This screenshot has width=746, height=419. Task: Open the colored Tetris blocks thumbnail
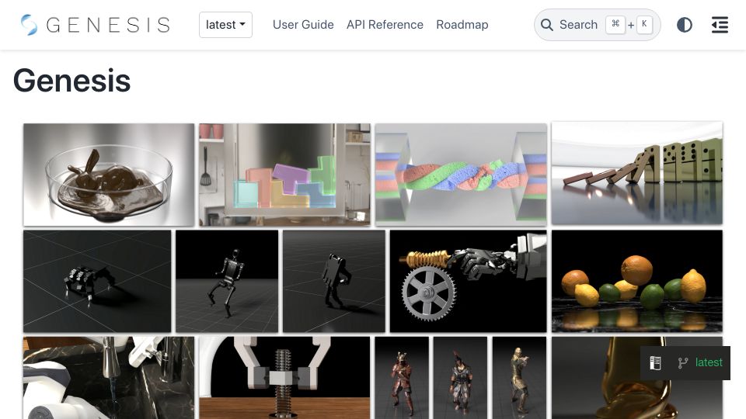tap(284, 175)
